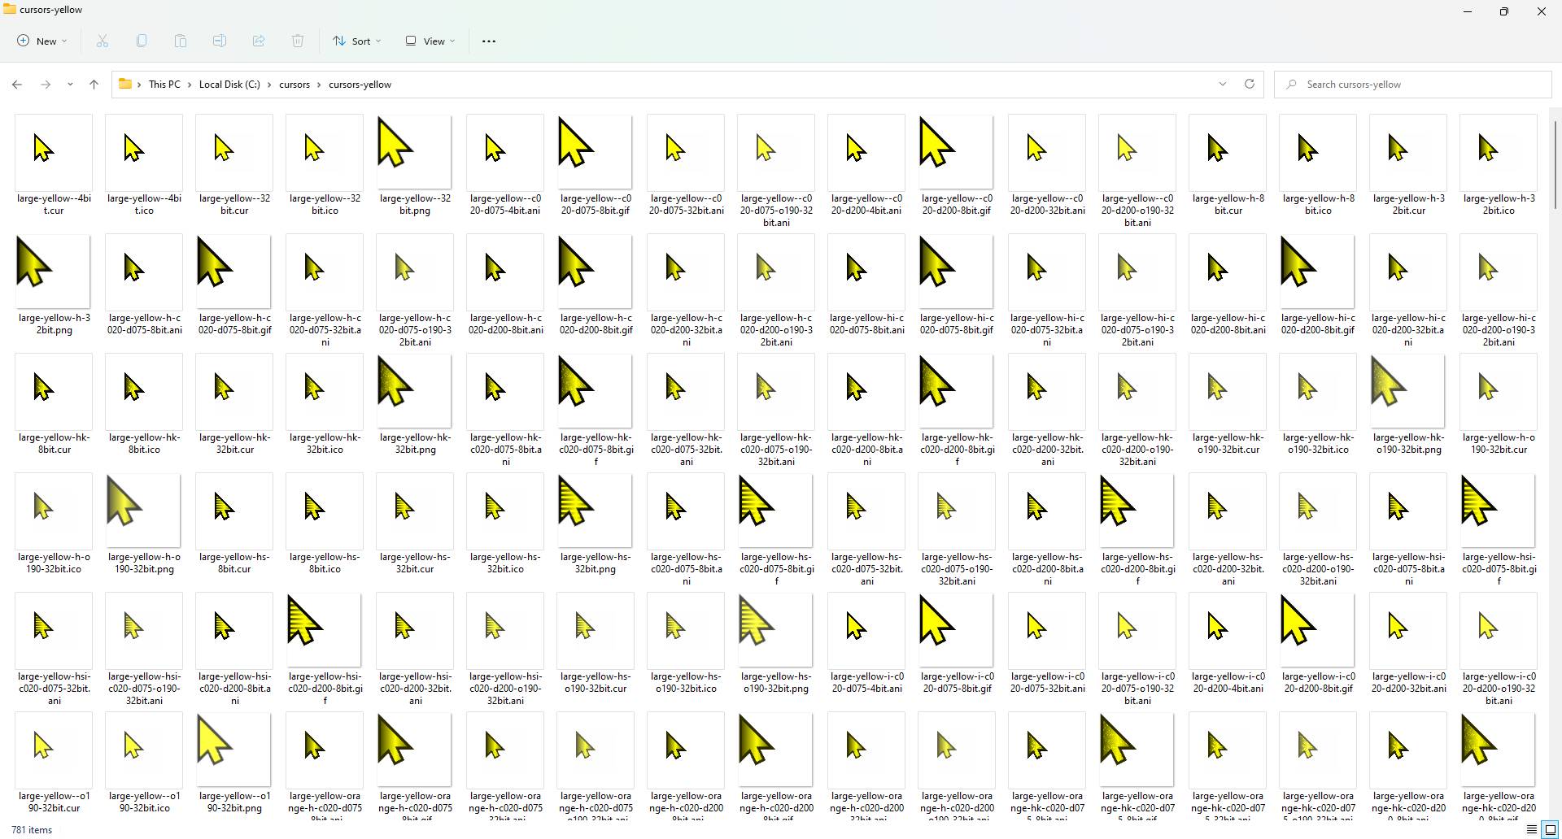Navigate up to the cursors folder
This screenshot has width=1562, height=839.
(94, 84)
